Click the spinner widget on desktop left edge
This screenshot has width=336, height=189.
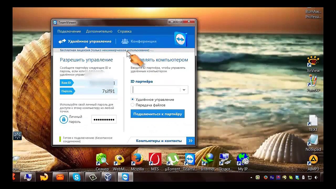17,136
